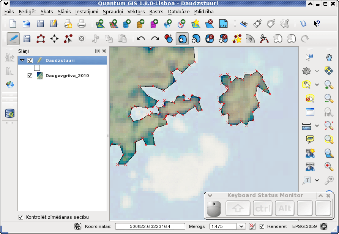Toggle visibility of Daudzstuuri layer

coord(30,60)
